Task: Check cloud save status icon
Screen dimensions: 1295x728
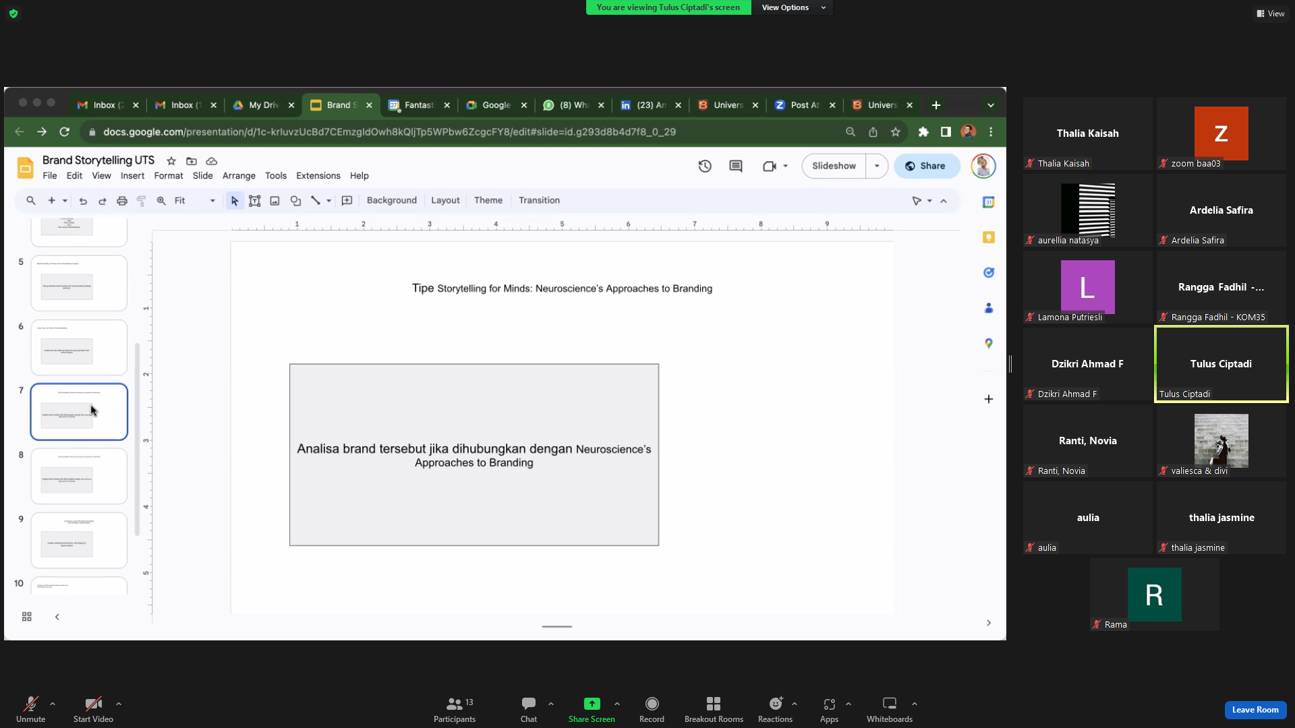Action: click(212, 160)
